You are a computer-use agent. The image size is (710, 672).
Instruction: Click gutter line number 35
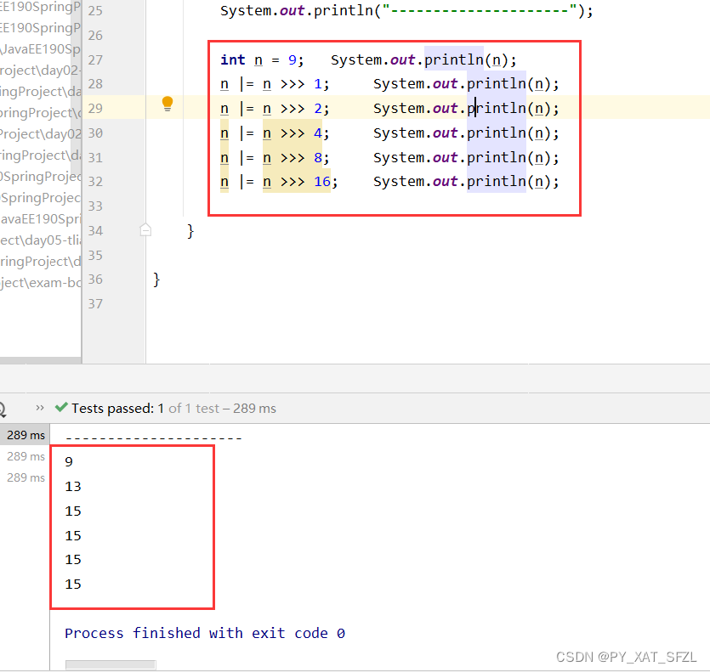coord(95,255)
